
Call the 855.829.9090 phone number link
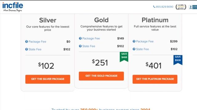point(164,7)
